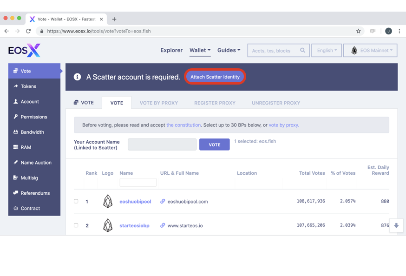
Task: Click the RAM icon in sidebar
Action: 16,147
